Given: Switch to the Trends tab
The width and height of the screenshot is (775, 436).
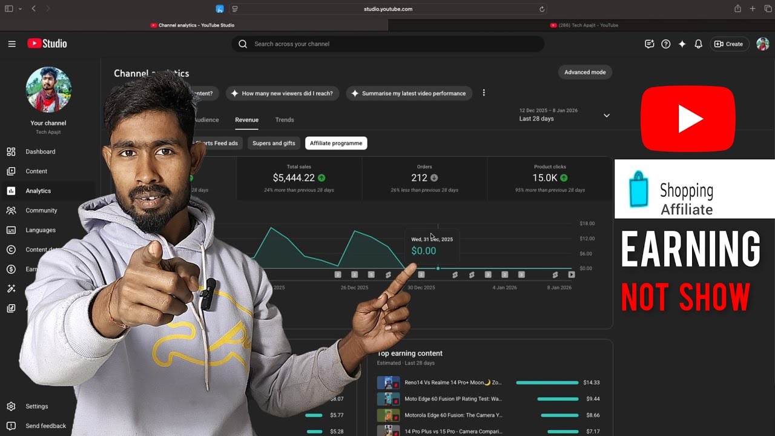Looking at the screenshot, I should pyautogui.click(x=285, y=120).
